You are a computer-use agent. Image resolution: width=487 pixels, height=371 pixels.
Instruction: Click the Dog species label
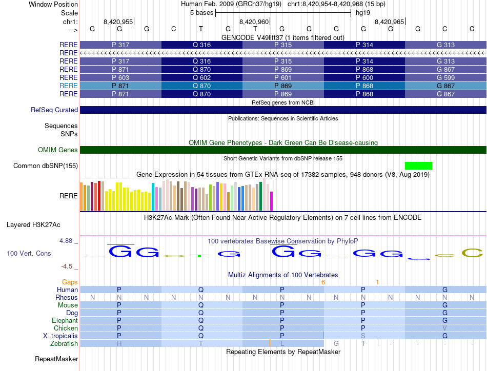coord(72,313)
